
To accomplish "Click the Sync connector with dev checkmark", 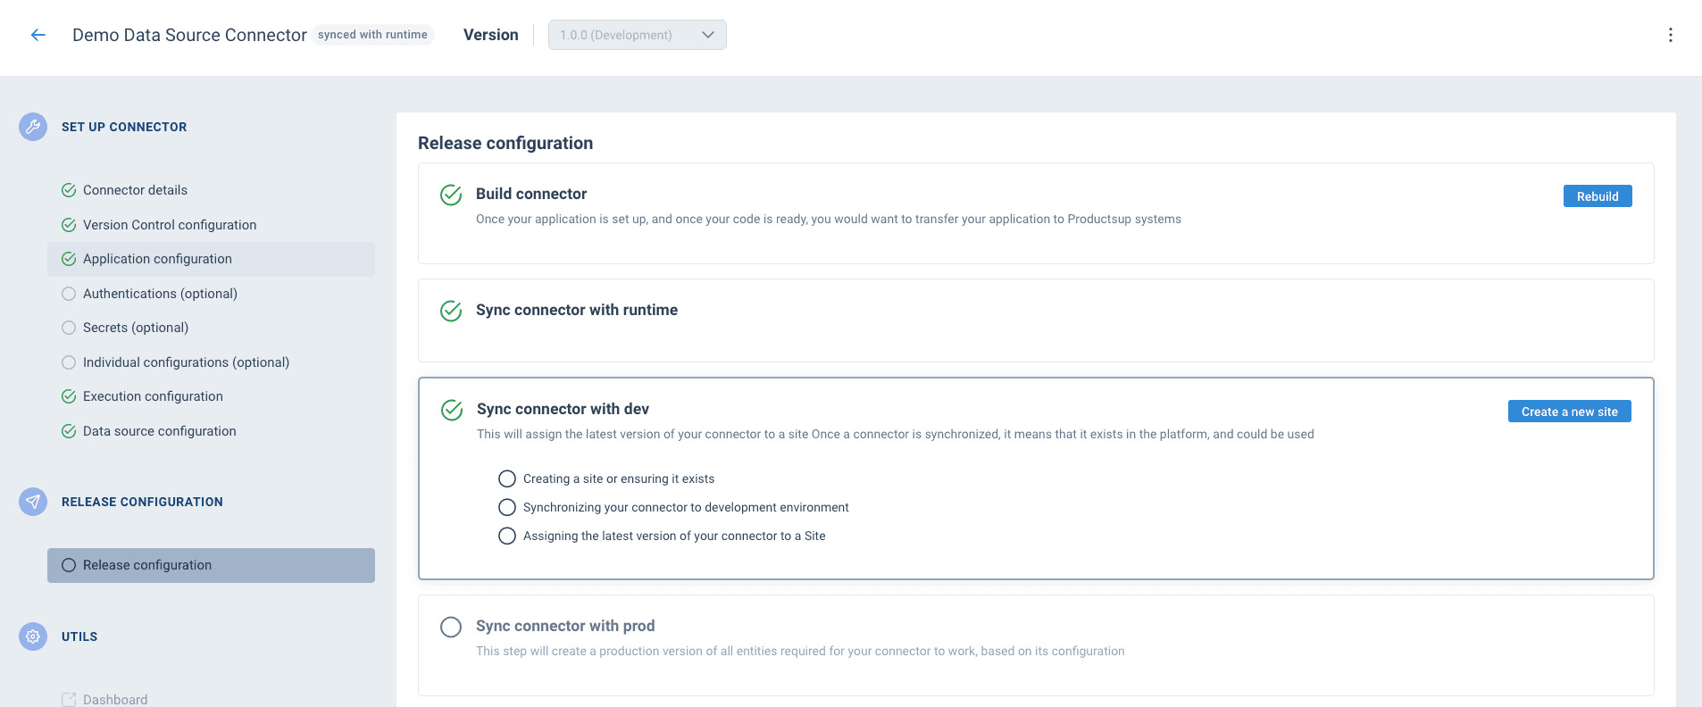I will (452, 410).
